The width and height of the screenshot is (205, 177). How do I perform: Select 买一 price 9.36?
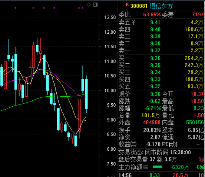click(x=155, y=58)
